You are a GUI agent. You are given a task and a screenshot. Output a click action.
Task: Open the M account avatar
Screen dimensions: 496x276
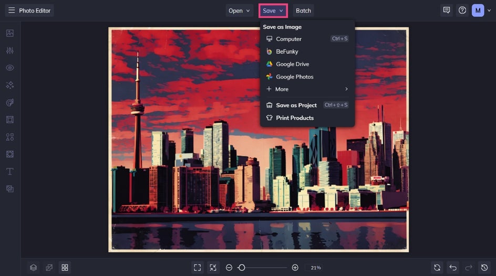(478, 10)
